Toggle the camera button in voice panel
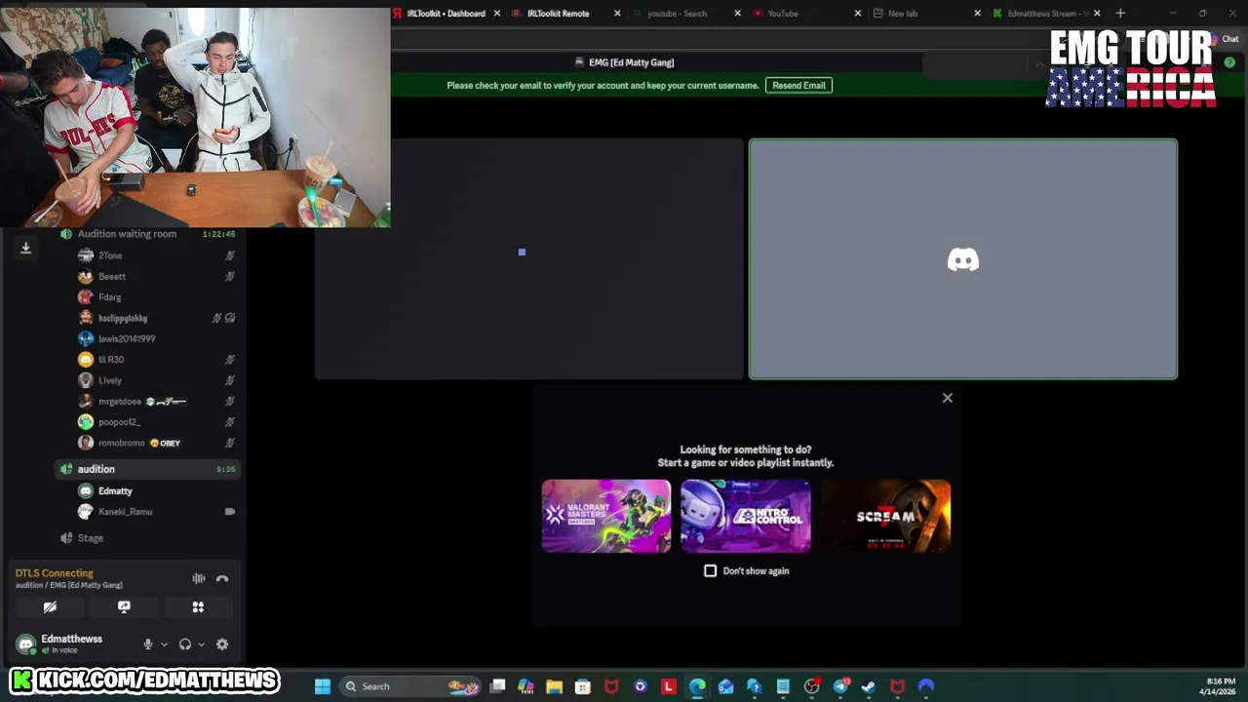The width and height of the screenshot is (1248, 702). pyautogui.click(x=50, y=606)
